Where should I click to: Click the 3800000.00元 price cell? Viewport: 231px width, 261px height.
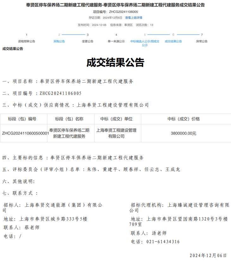tap(183, 133)
